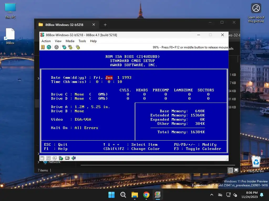
Task: Click the 7 items status text
Action: pyautogui.click(x=43, y=170)
